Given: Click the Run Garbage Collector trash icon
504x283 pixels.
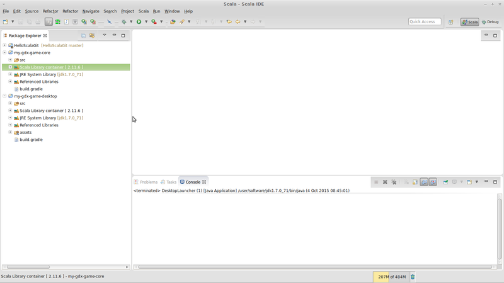Looking at the screenshot, I should (413, 277).
